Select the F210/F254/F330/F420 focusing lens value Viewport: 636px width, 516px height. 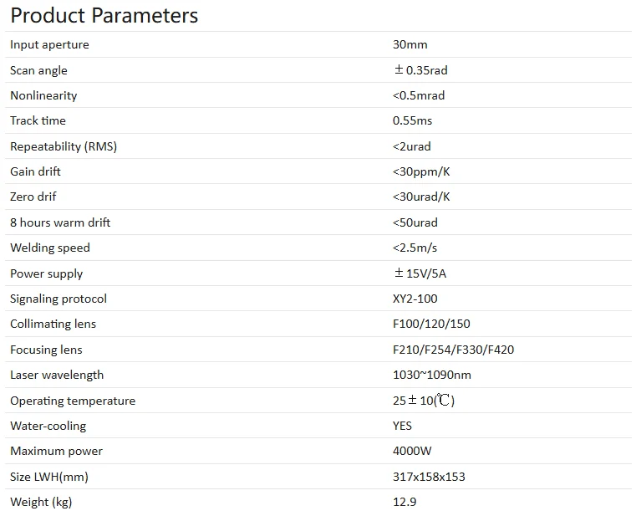[453, 350]
